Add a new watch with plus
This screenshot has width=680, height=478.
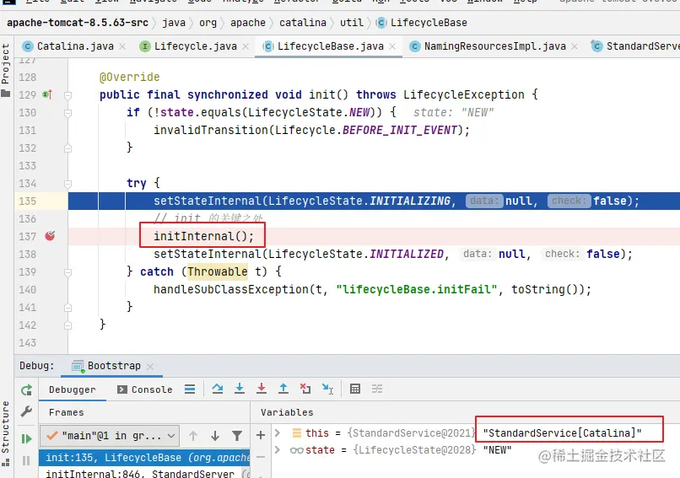coord(261,435)
